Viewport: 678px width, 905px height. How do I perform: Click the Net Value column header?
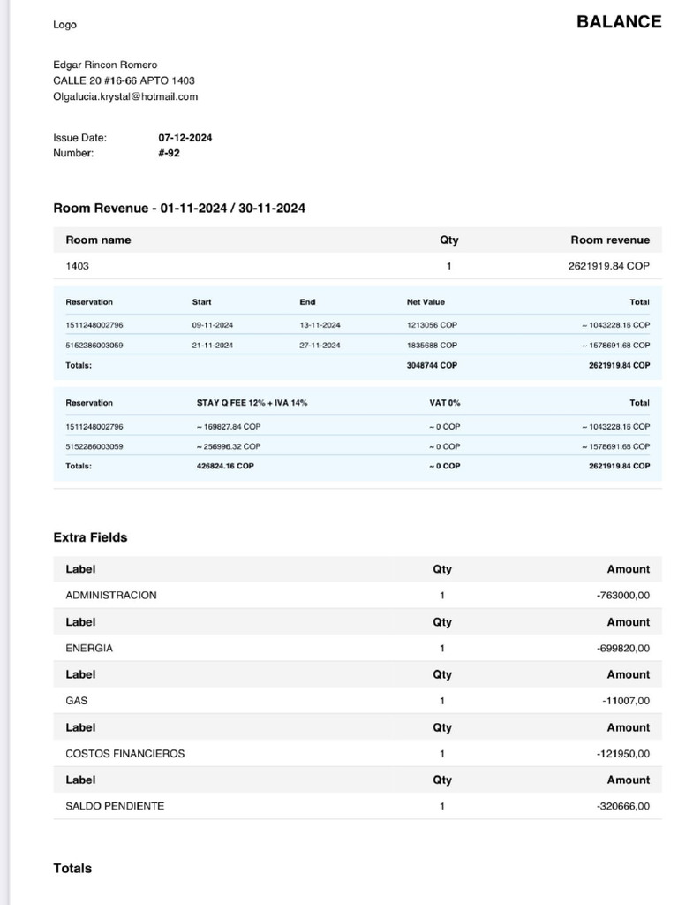426,302
